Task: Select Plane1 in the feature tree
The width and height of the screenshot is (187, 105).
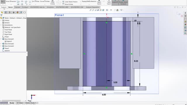Action: (x=7, y=48)
